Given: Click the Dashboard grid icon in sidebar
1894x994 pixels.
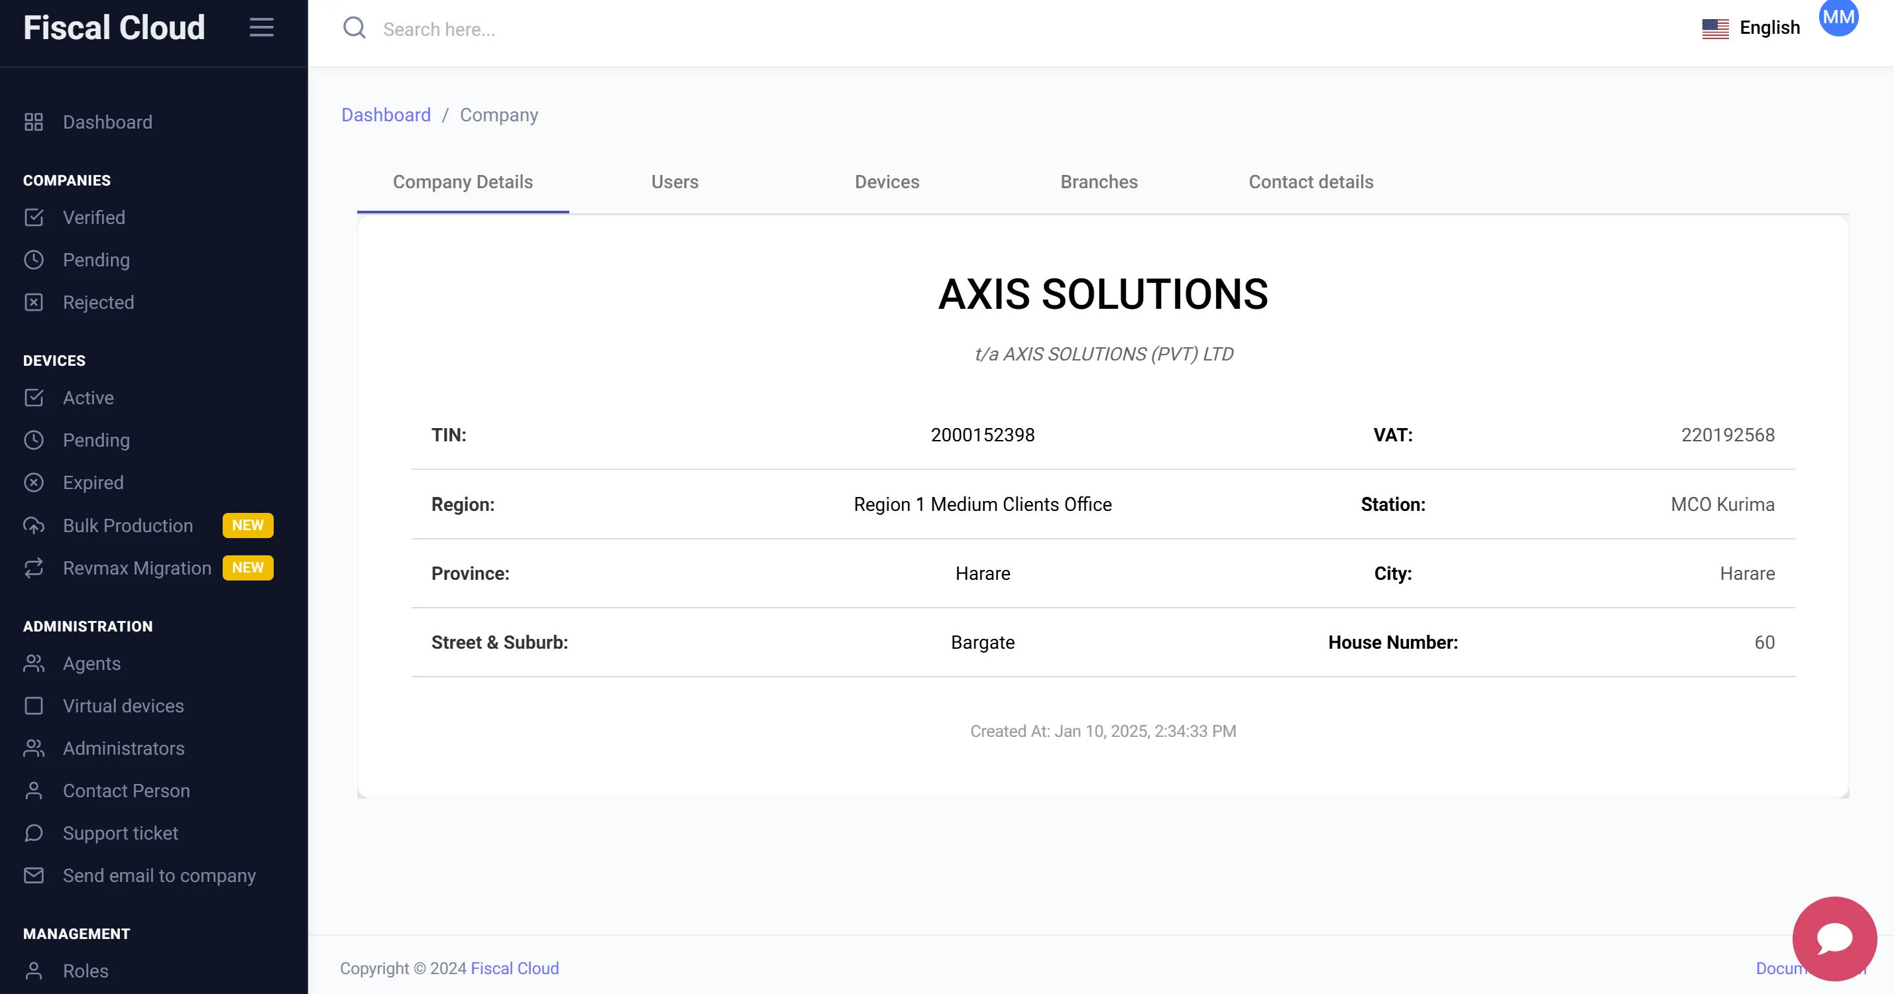Looking at the screenshot, I should (x=34, y=122).
